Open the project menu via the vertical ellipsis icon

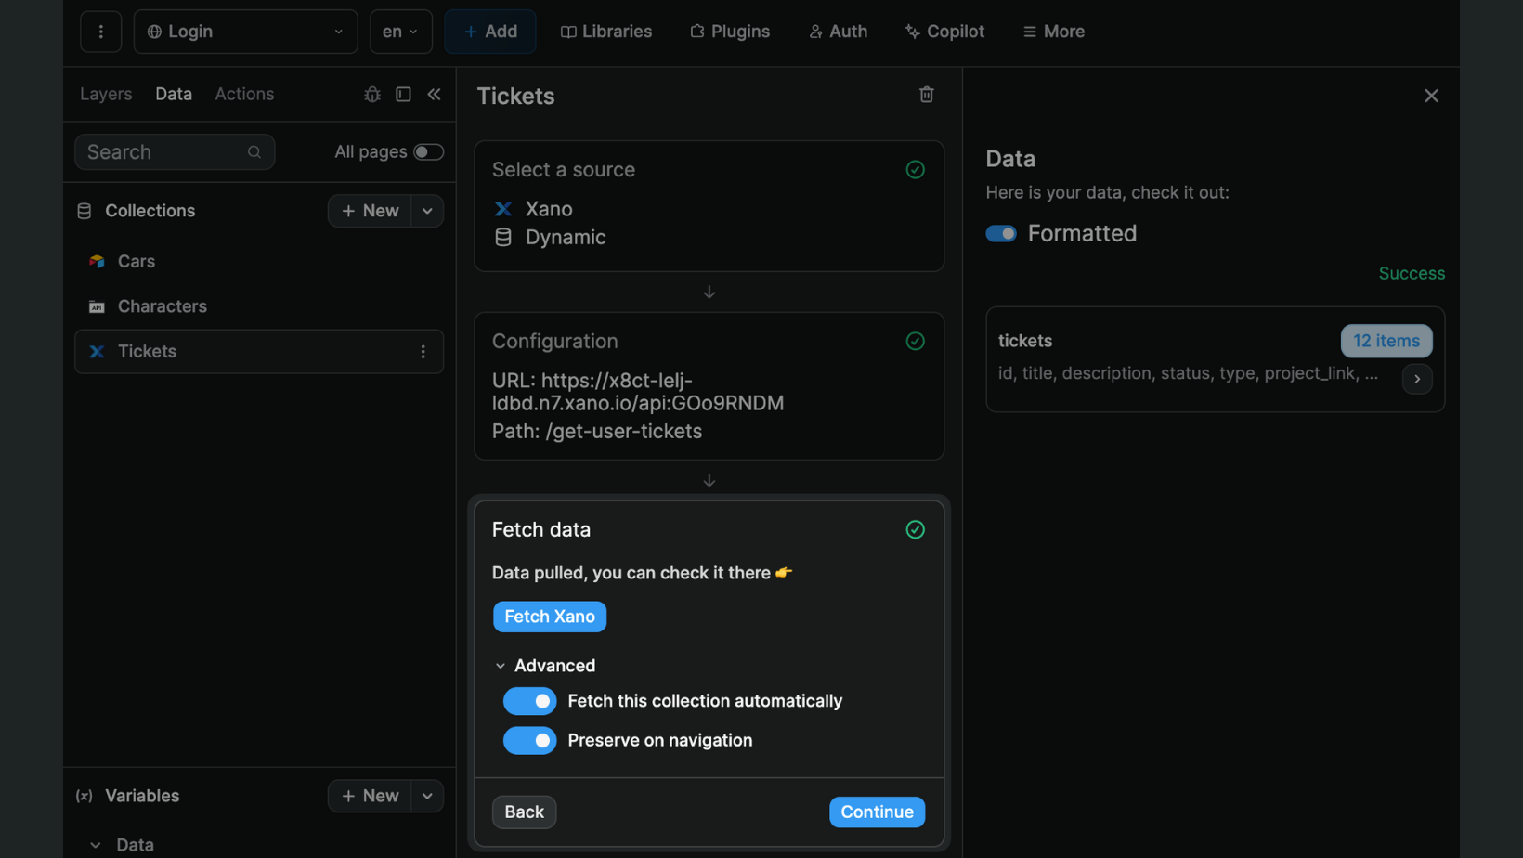point(100,31)
